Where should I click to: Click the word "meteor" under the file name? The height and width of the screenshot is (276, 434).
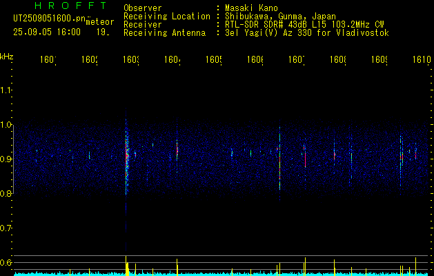[100, 22]
